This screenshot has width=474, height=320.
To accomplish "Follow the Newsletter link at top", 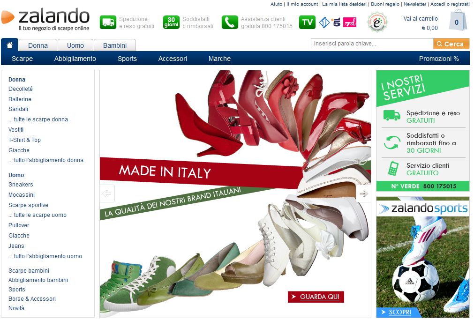I will [415, 4].
